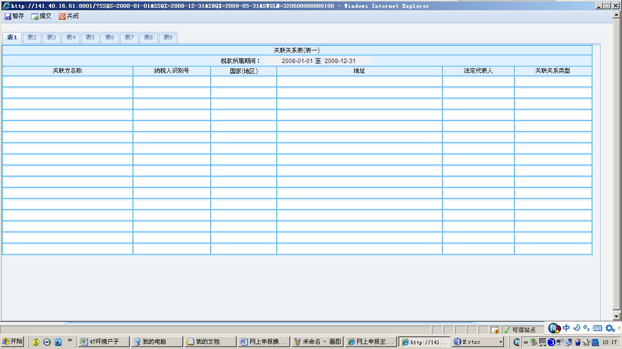Open the 2 rtxc grouped taskbar dropdown

coord(478,342)
